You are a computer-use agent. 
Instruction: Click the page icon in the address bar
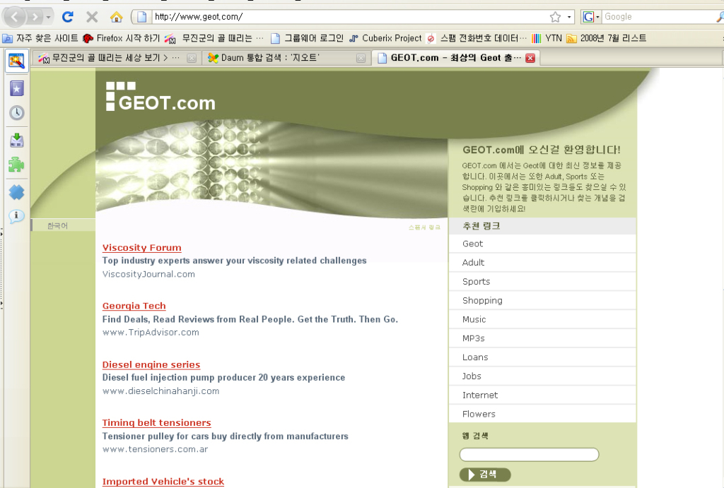coord(141,17)
